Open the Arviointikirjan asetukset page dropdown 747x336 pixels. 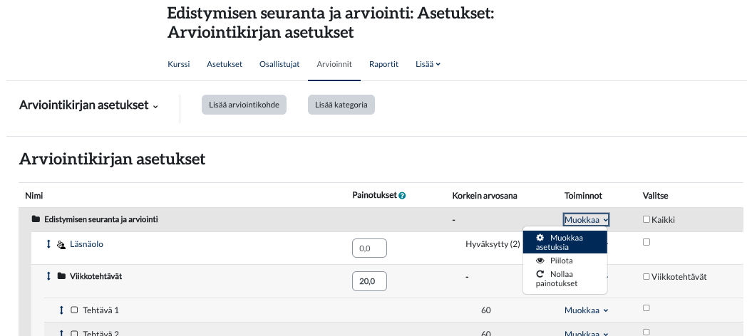[x=88, y=105]
